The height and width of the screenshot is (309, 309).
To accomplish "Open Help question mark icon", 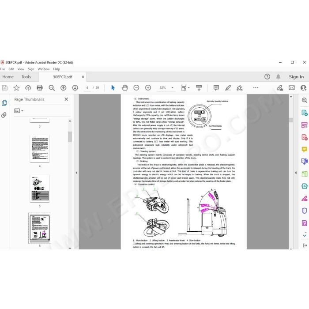I will [x=267, y=77].
